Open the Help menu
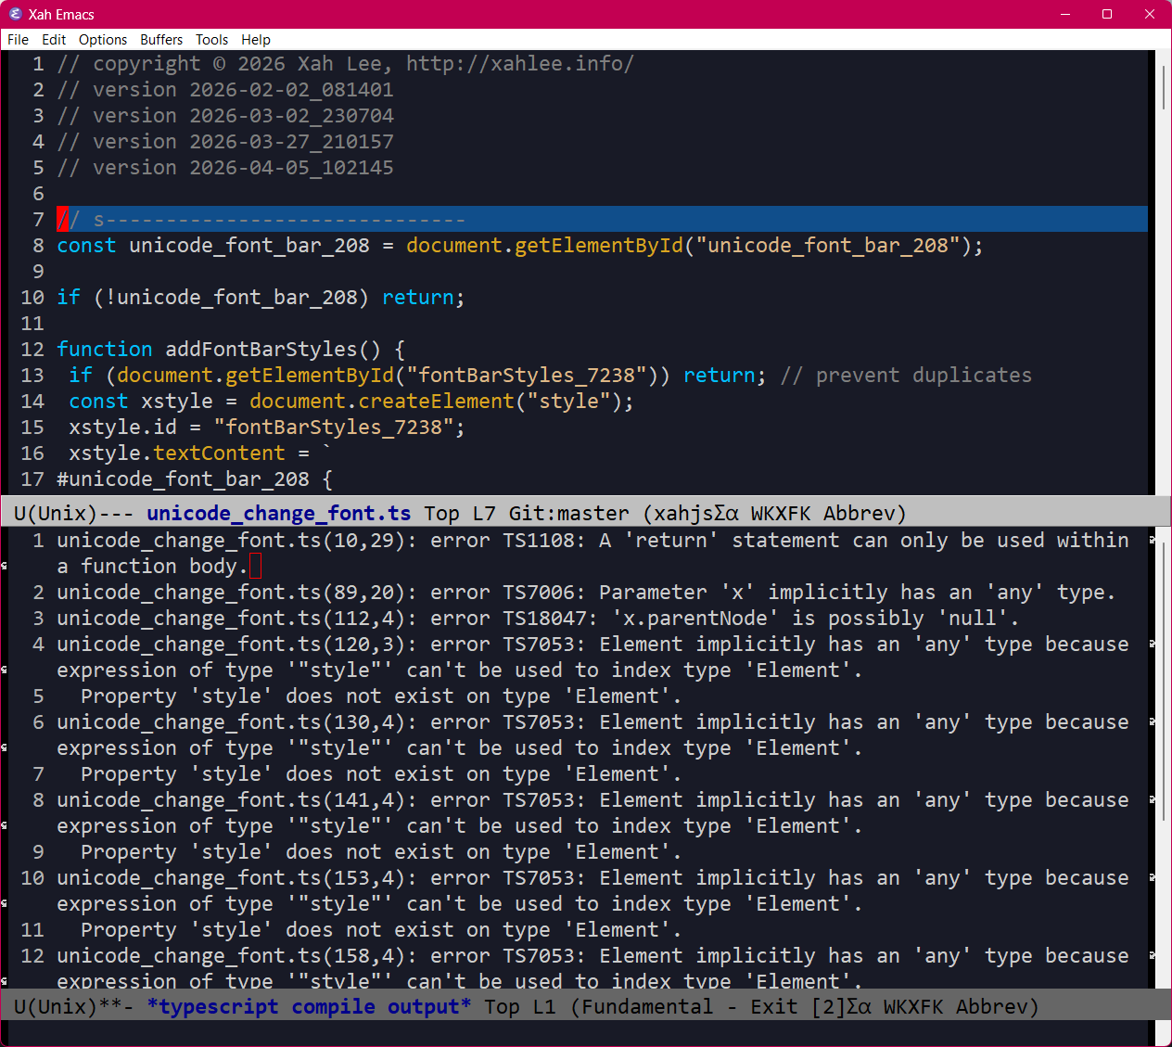The width and height of the screenshot is (1172, 1047). (256, 40)
